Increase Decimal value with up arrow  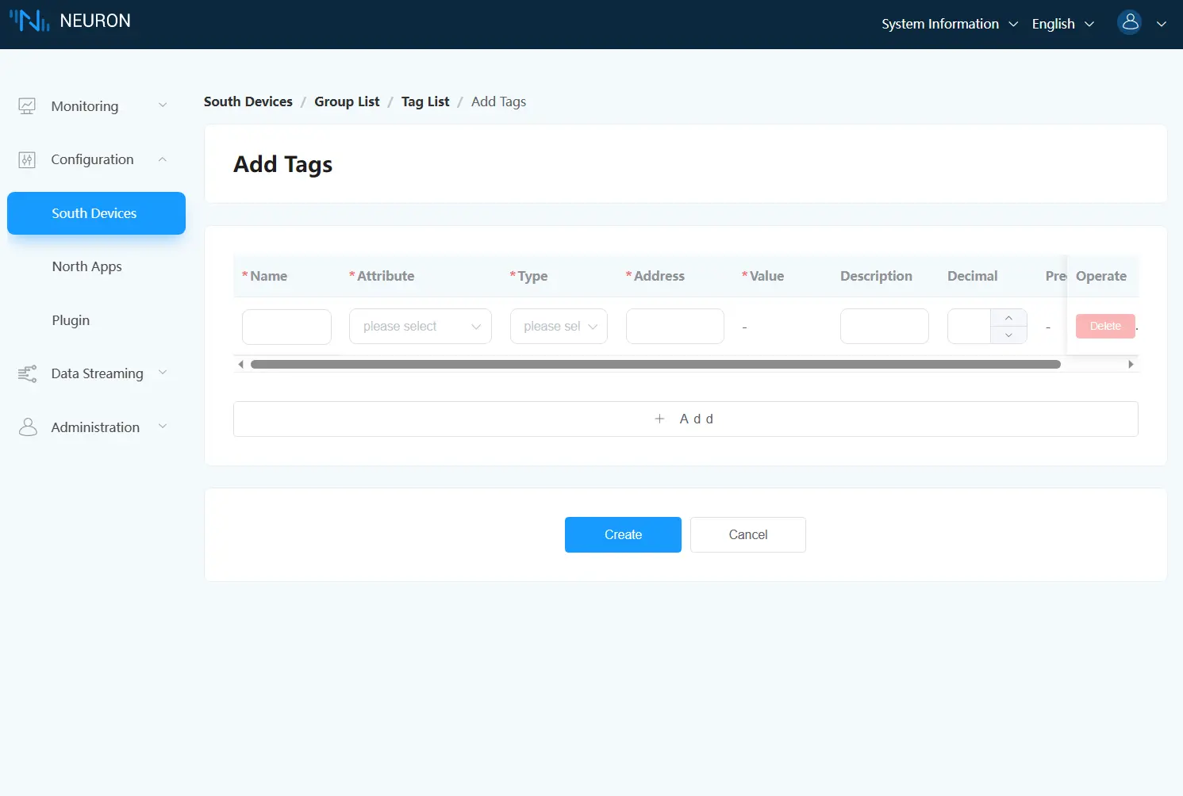point(1008,318)
